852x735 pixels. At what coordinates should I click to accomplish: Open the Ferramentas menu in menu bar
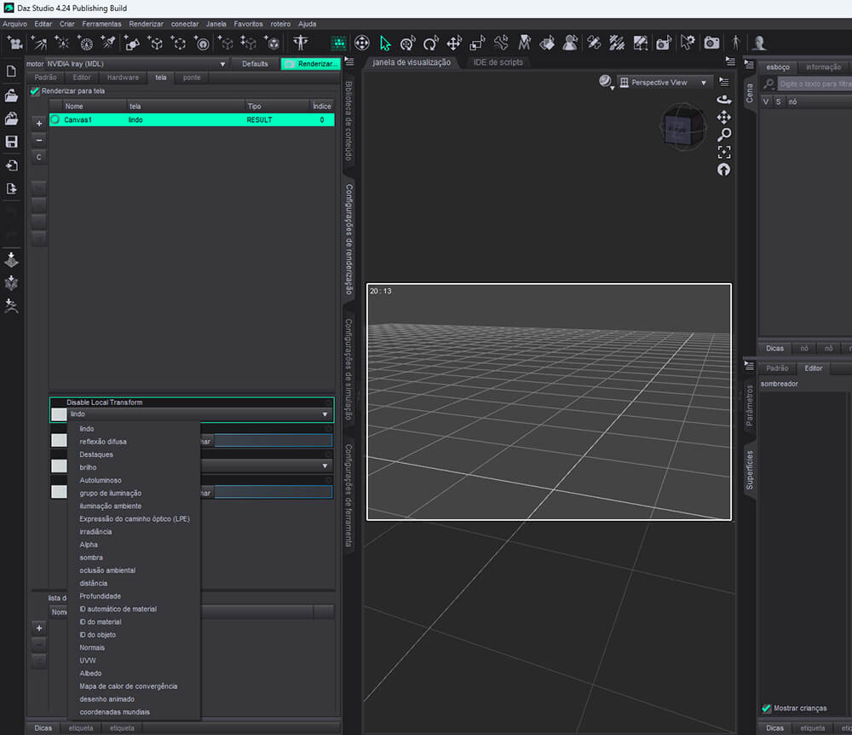pyautogui.click(x=101, y=24)
